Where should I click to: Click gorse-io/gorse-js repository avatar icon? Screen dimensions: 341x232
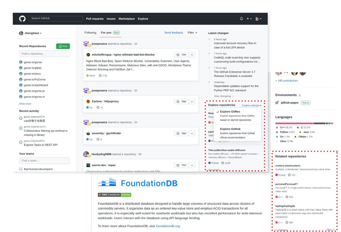point(21,91)
